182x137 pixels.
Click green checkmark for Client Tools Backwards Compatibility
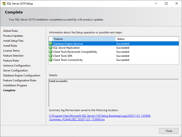click(x=51, y=52)
